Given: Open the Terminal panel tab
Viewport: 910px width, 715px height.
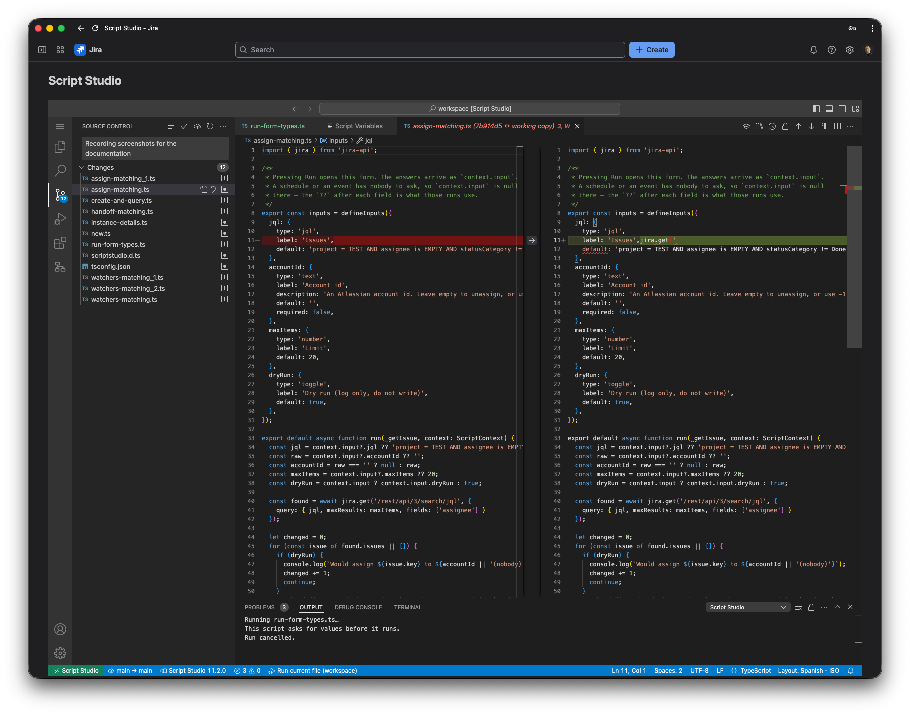Looking at the screenshot, I should [x=408, y=607].
